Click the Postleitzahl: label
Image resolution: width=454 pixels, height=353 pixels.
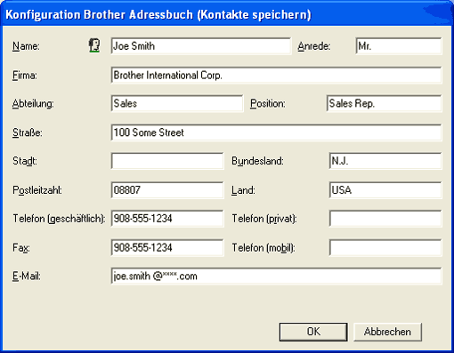click(37, 190)
